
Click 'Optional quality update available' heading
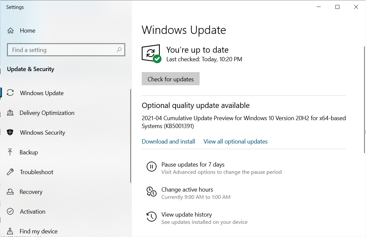(x=196, y=105)
